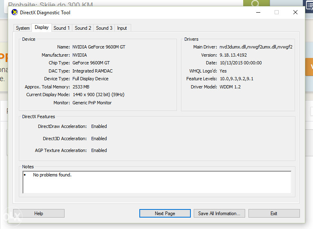Switch to the System tab

tap(23, 28)
